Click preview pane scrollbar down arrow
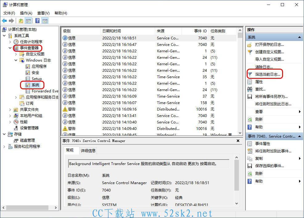Viewport: 304px width, 218px height. point(236,204)
